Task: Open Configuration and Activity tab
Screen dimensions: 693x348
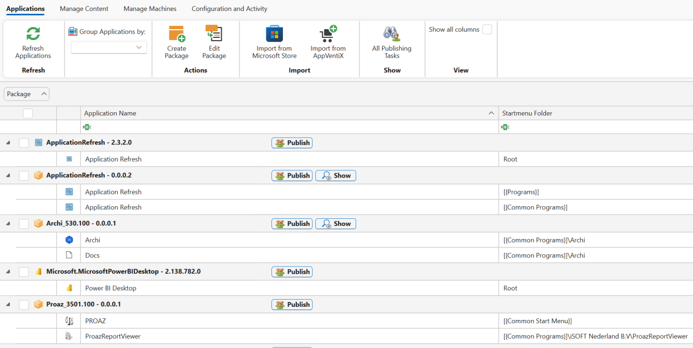Action: point(230,9)
